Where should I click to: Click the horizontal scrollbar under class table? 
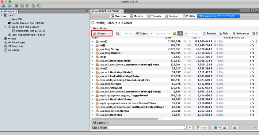125,119
